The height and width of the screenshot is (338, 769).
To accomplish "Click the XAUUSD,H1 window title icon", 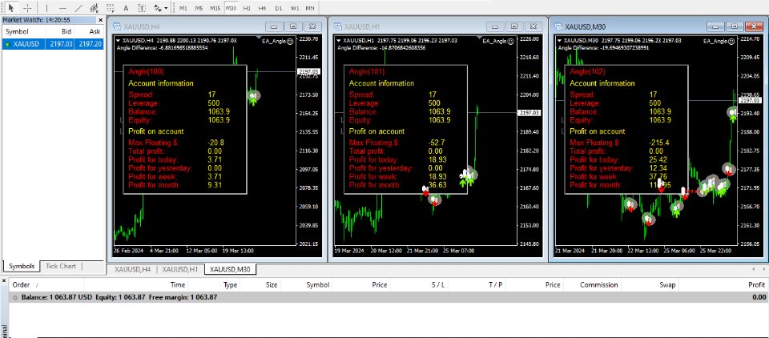I will pos(337,26).
